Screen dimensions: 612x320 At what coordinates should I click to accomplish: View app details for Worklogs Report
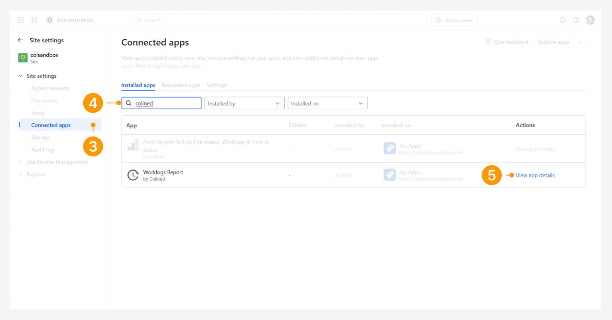(x=535, y=175)
